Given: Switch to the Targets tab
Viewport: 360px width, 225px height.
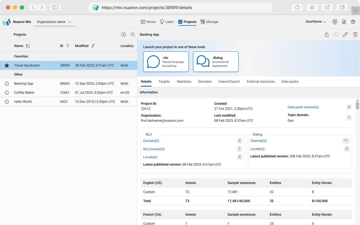Looking at the screenshot, I should 164,82.
